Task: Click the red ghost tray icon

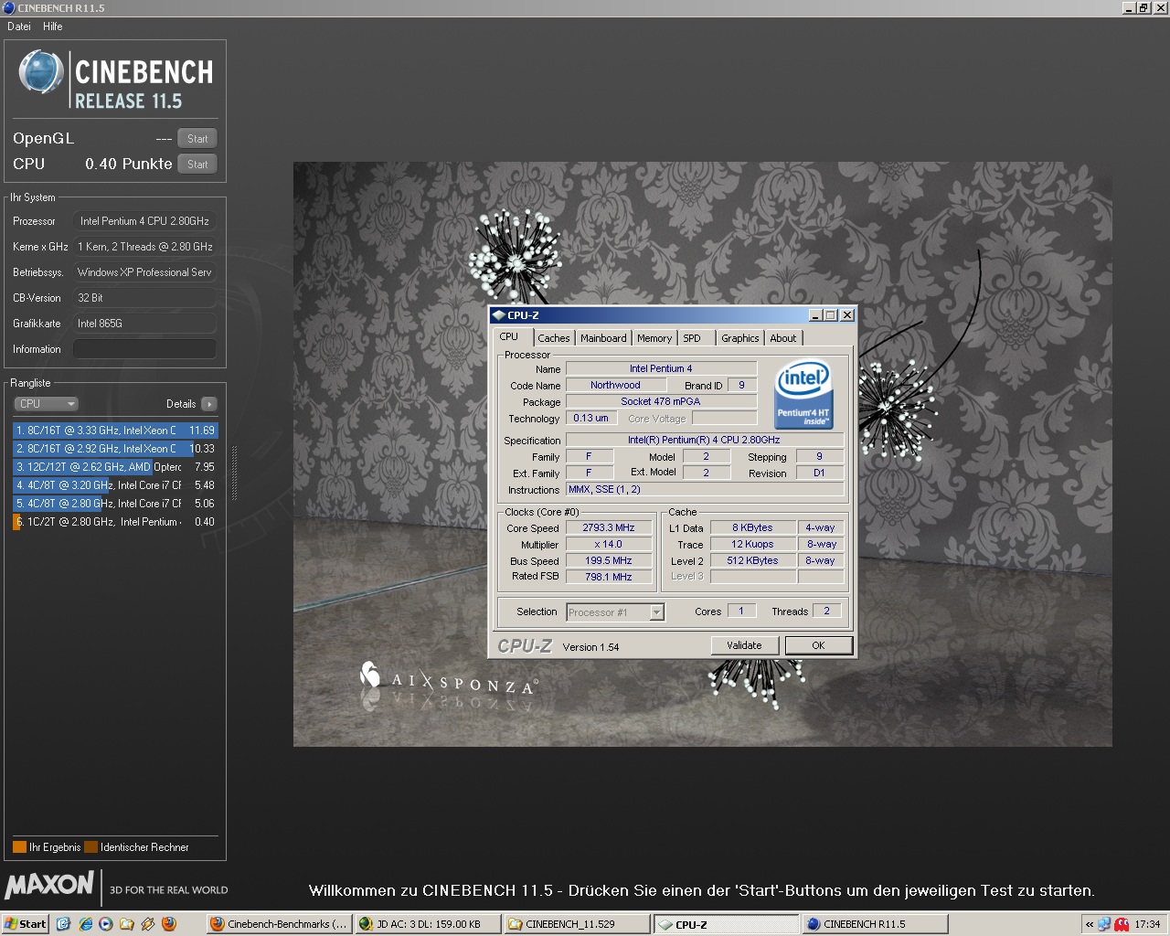Action: 1122,924
